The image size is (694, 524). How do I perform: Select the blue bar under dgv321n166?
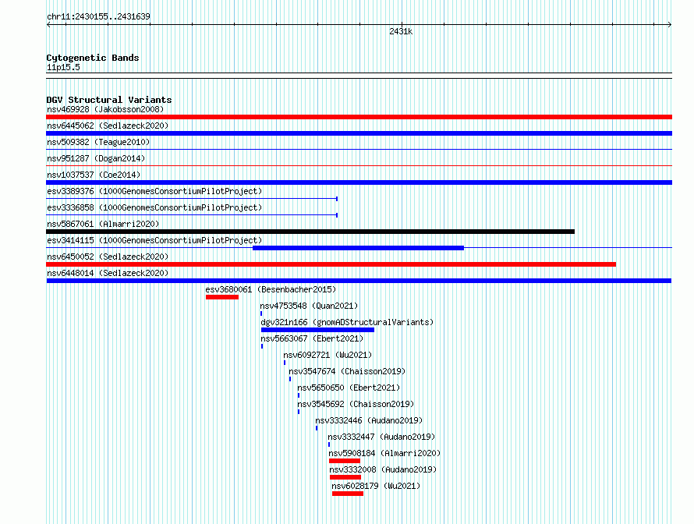coord(318,330)
